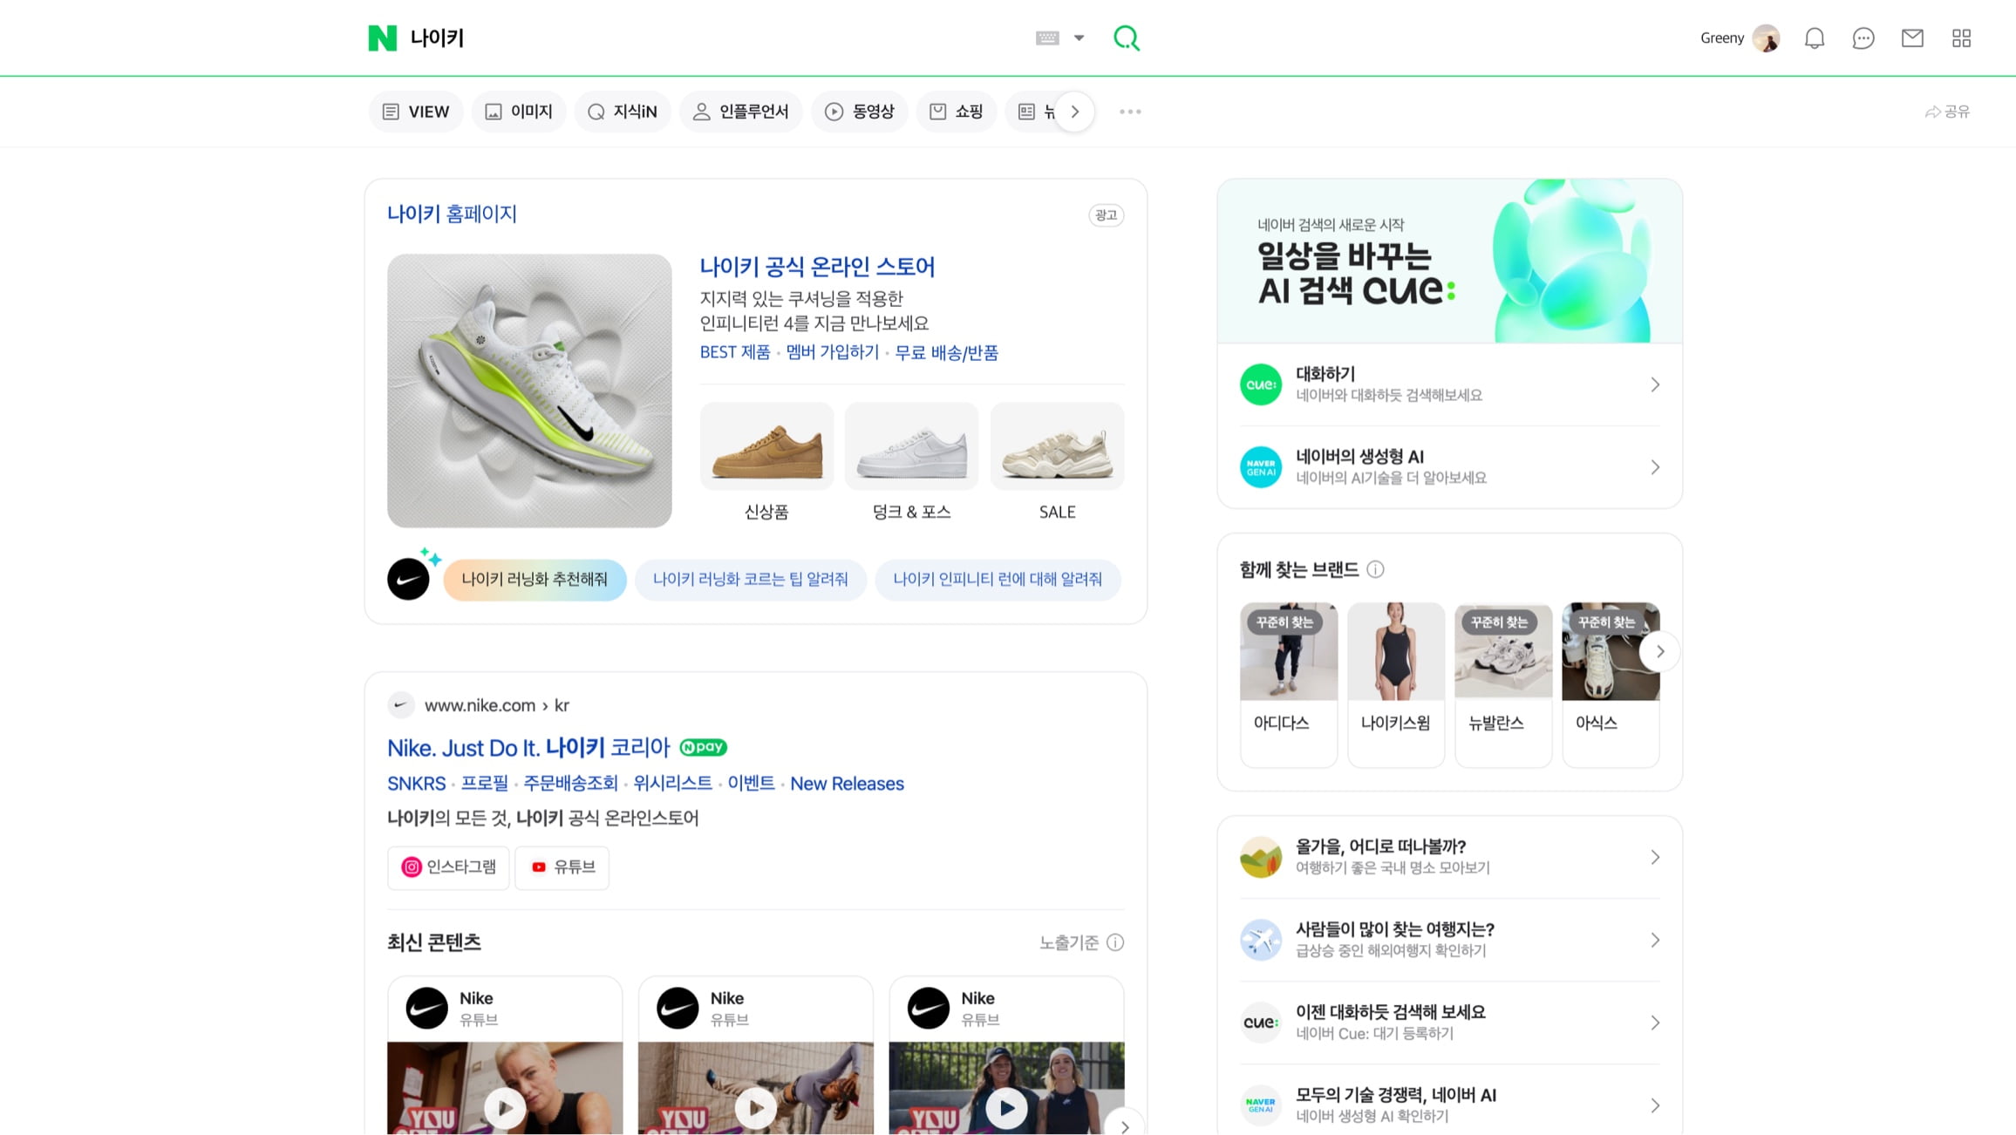The width and height of the screenshot is (2016, 1135).
Task: Click info icon beside 함께 찾는 브랜드
Action: click(1375, 569)
